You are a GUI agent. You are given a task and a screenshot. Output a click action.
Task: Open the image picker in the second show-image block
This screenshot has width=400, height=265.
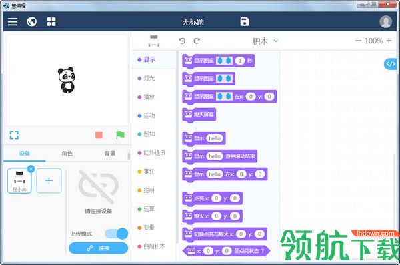[x=224, y=79]
